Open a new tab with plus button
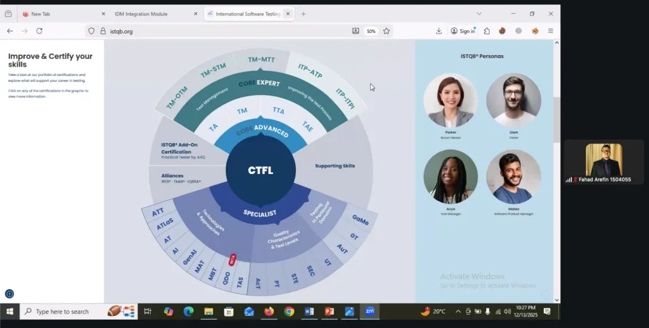Image resolution: width=649 pixels, height=328 pixels. click(304, 14)
